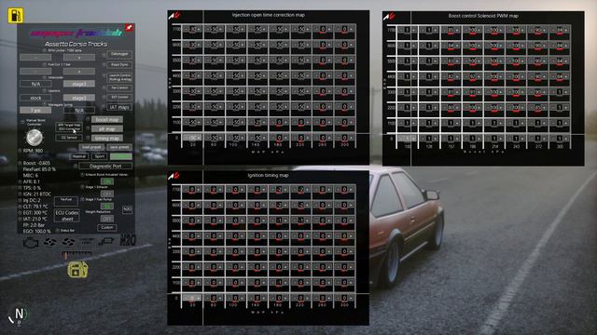Increase Fuel Cut with plus button

coord(79,71)
